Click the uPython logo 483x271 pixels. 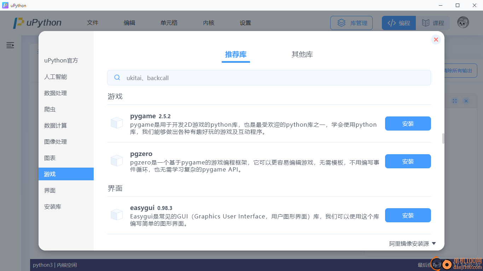pos(37,23)
